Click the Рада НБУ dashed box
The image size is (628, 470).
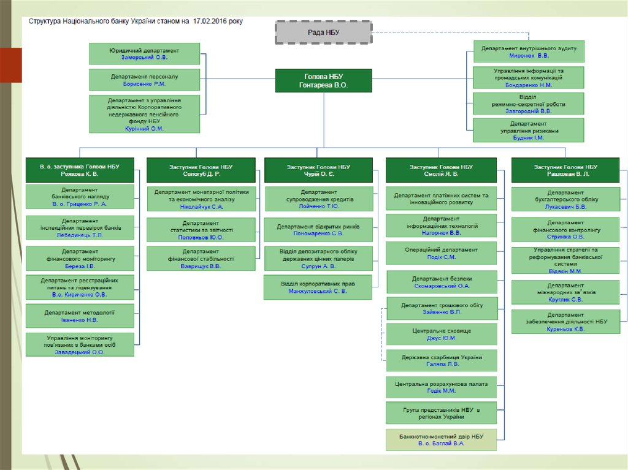323,32
